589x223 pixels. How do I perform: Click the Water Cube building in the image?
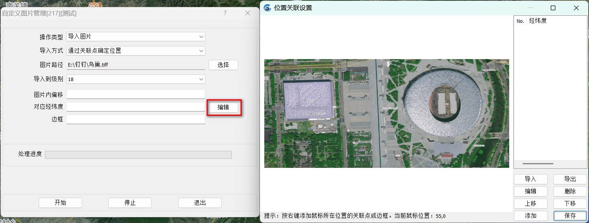pyautogui.click(x=309, y=99)
